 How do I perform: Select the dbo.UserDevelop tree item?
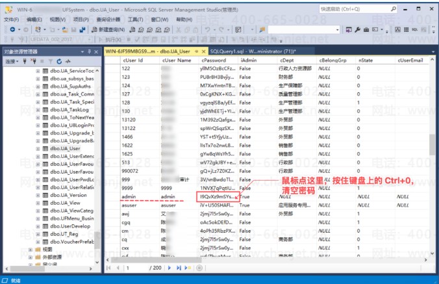click(x=70, y=226)
